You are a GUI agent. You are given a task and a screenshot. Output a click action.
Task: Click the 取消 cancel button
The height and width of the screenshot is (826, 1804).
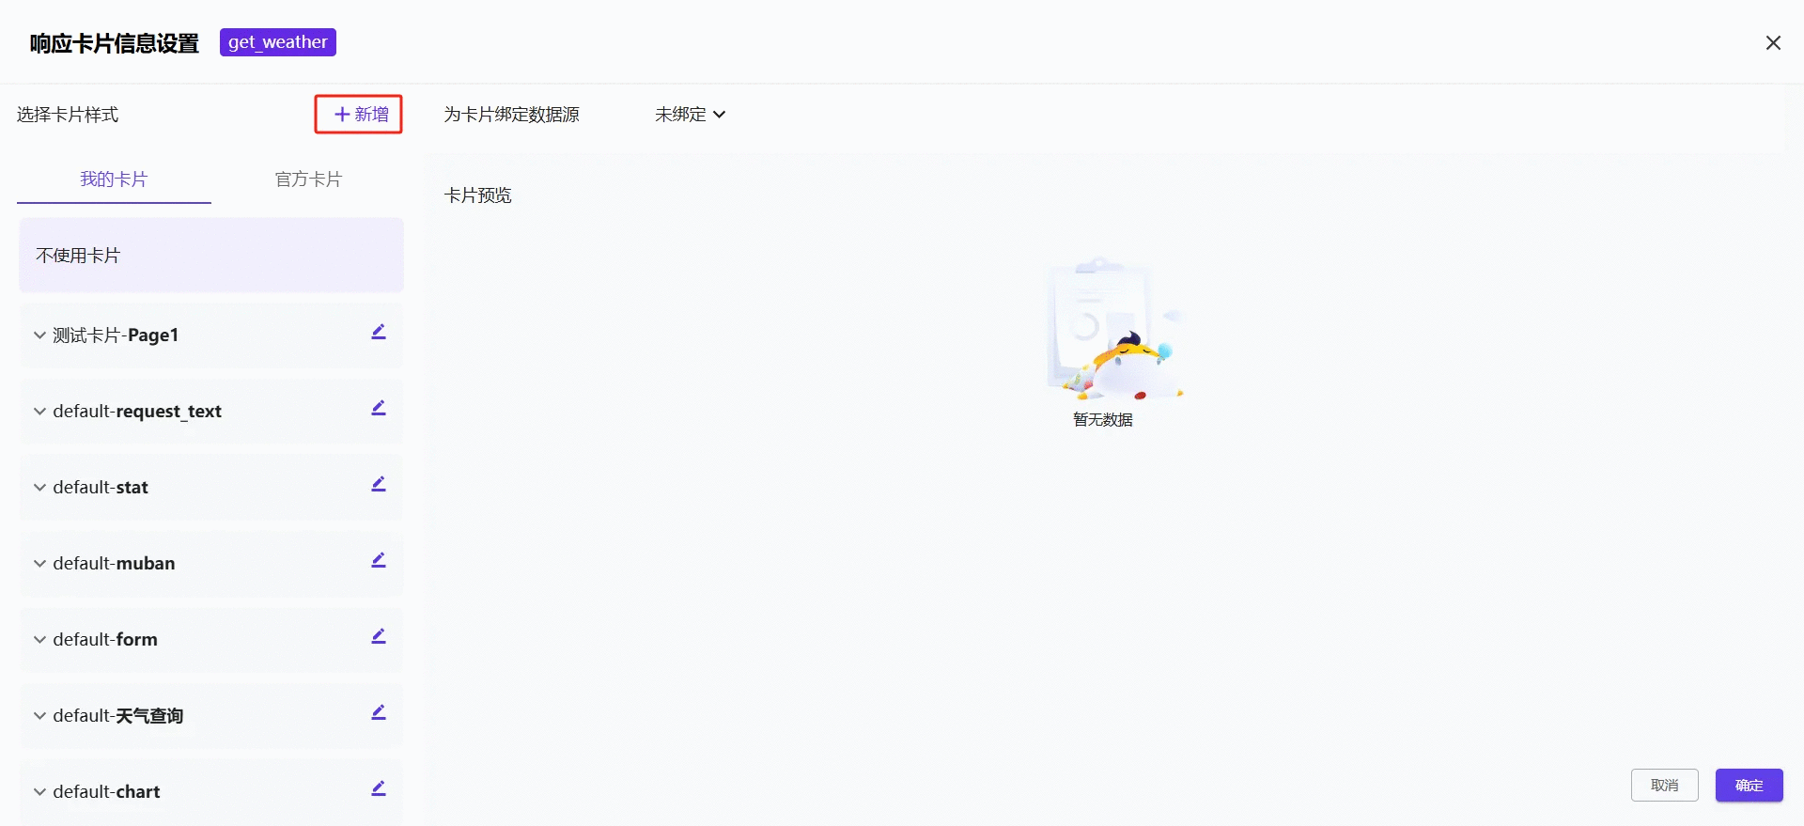1664,786
